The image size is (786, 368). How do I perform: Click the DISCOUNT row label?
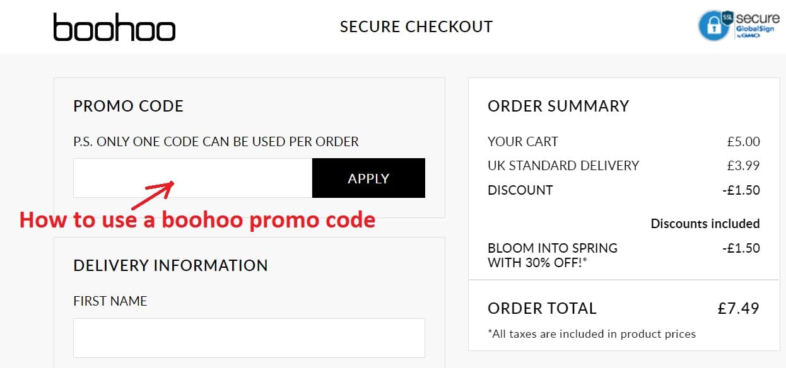520,190
